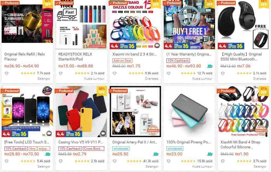Open S530 Mini Bluetooth earphone image
Screen dimensions: 271x172
243,24
